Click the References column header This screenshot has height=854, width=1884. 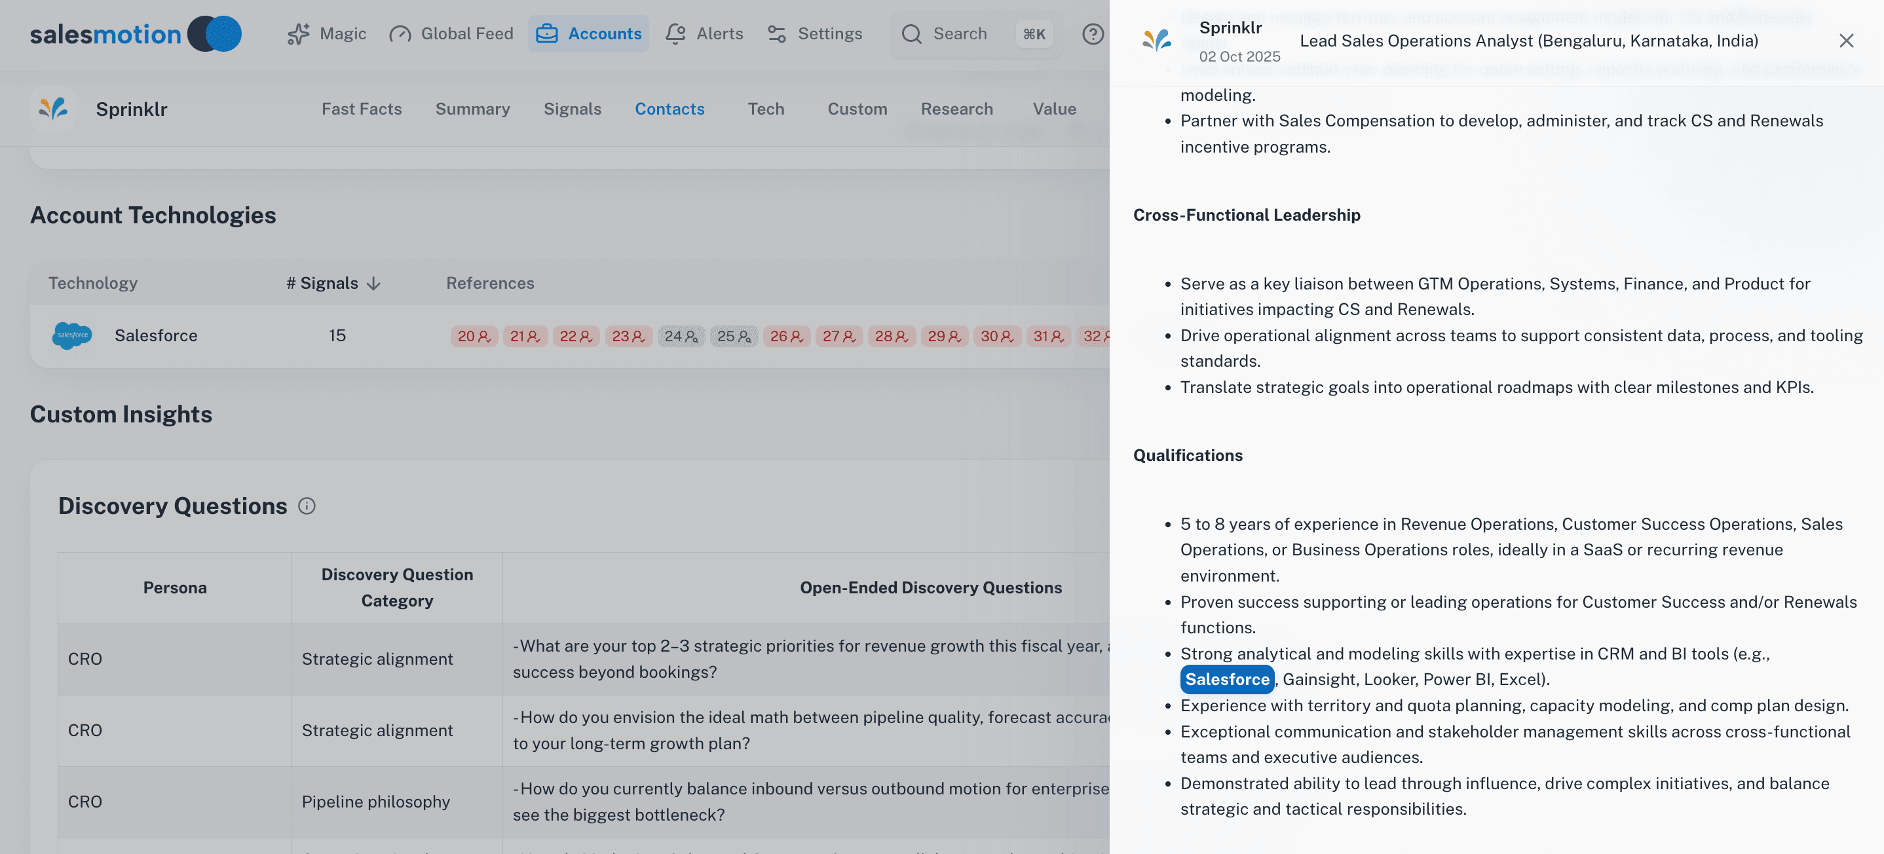[490, 283]
